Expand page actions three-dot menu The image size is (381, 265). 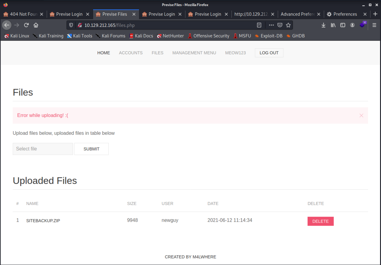(x=271, y=25)
